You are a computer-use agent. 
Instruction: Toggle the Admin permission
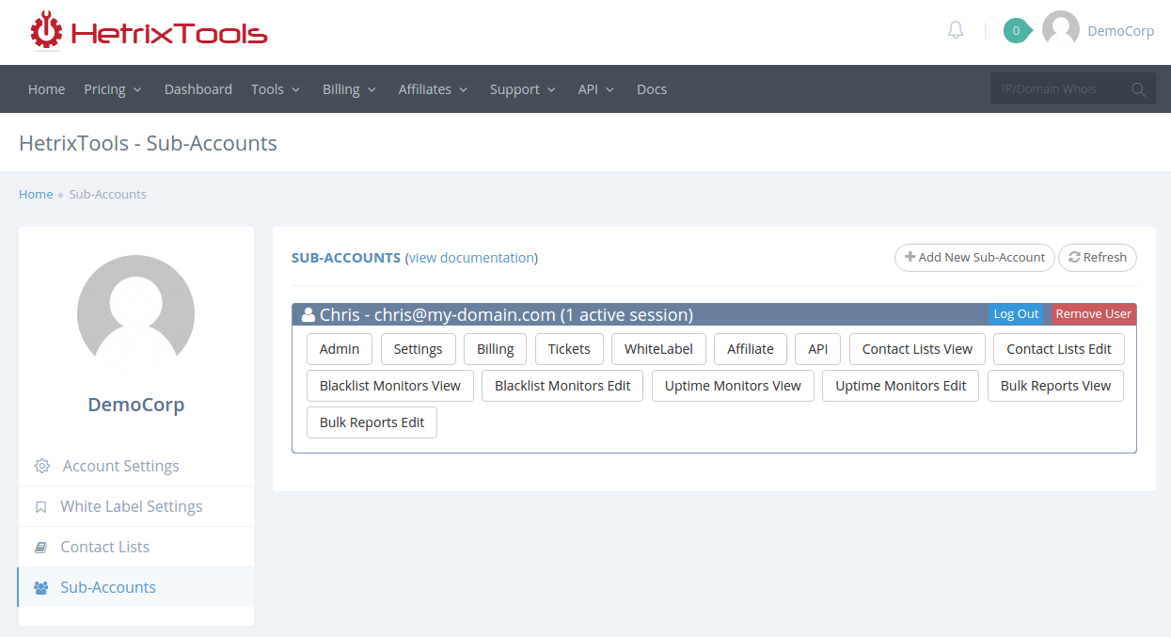340,348
